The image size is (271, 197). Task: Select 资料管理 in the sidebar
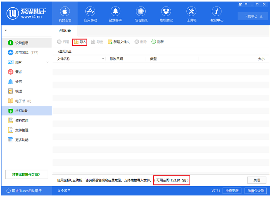27,120
